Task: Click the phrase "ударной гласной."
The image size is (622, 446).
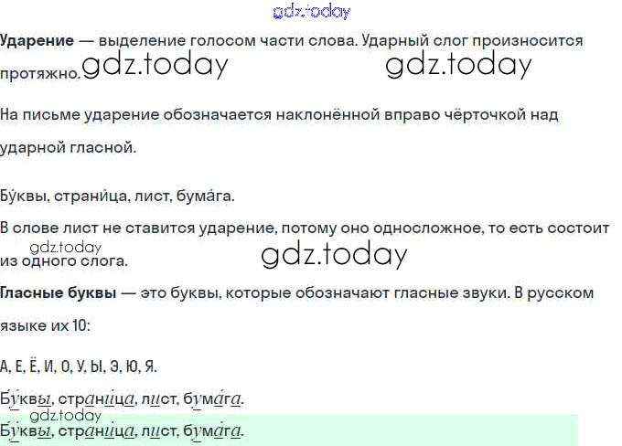Action: tap(68, 147)
